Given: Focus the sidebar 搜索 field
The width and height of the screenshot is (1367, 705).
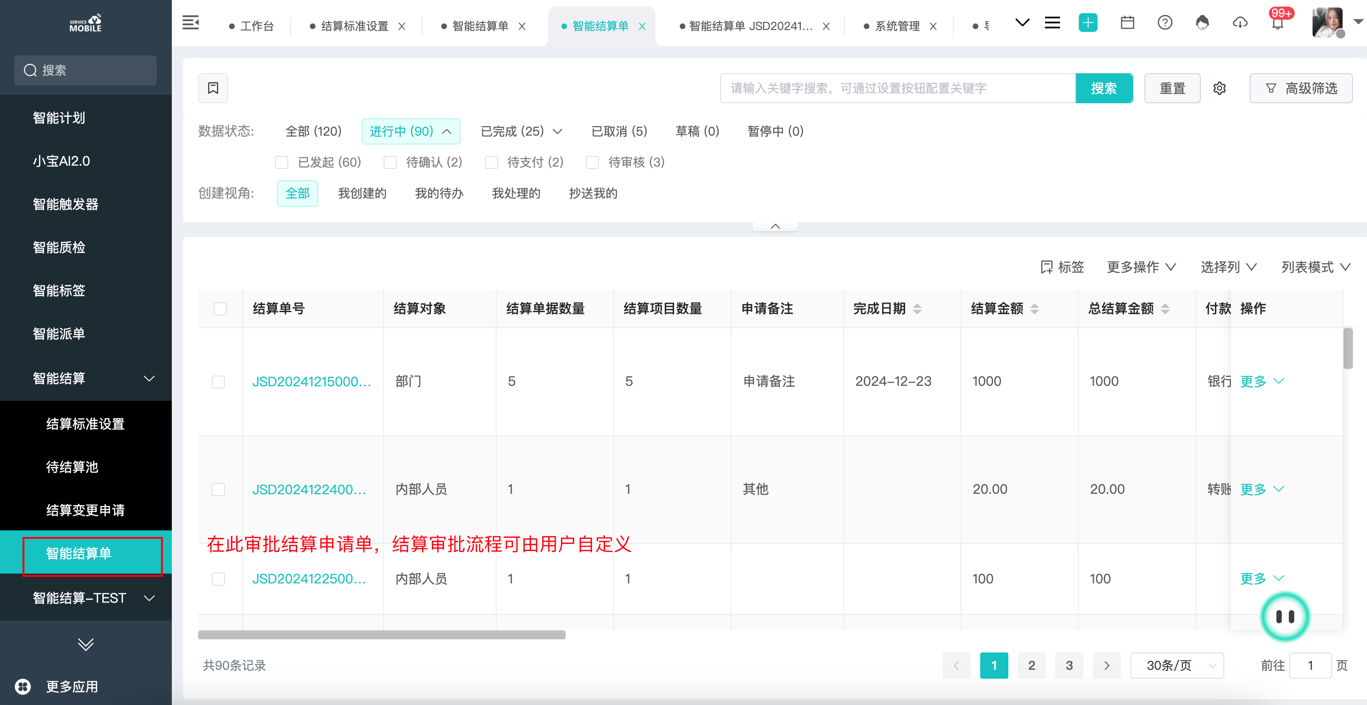Looking at the screenshot, I should tap(85, 70).
